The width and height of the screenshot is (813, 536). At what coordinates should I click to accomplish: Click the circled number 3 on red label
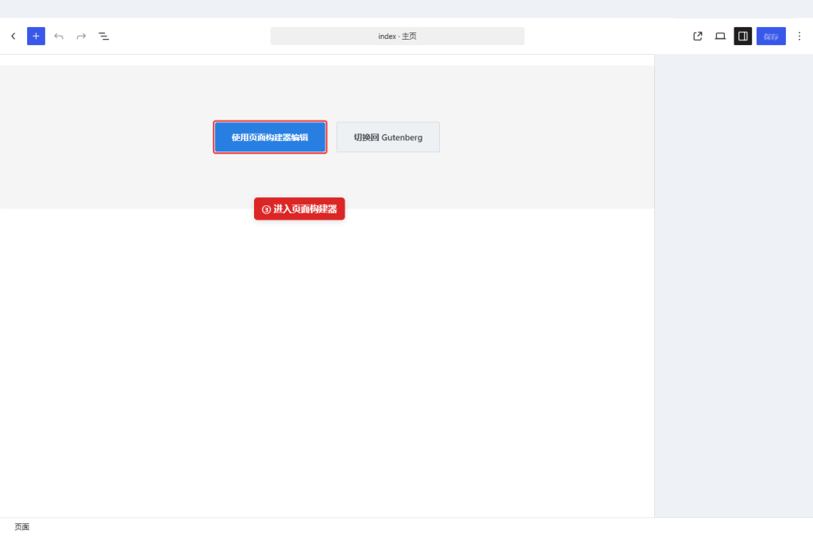[266, 209]
